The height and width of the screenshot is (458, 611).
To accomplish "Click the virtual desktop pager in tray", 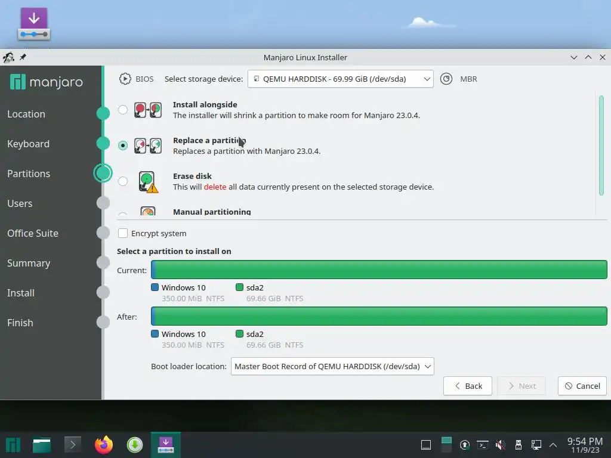I will [446, 445].
